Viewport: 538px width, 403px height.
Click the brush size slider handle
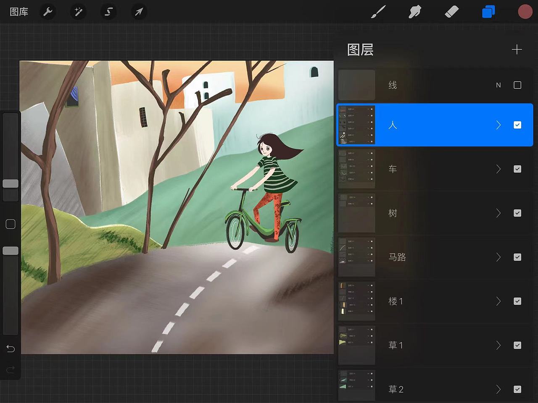[11, 183]
